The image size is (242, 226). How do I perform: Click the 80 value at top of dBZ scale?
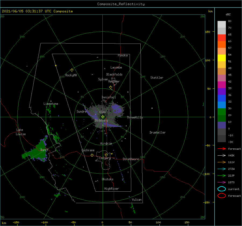click(x=230, y=21)
